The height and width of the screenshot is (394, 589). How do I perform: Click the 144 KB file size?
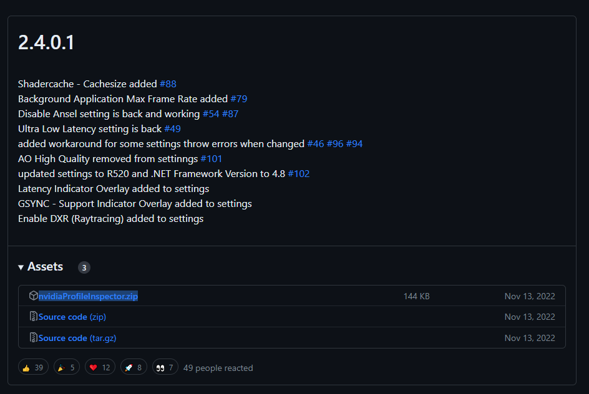coord(417,296)
